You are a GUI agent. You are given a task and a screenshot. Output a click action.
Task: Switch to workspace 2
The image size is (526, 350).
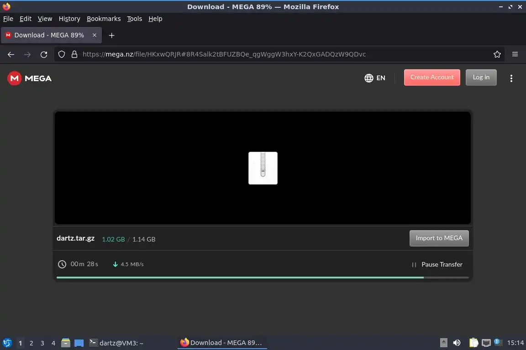pos(31,343)
